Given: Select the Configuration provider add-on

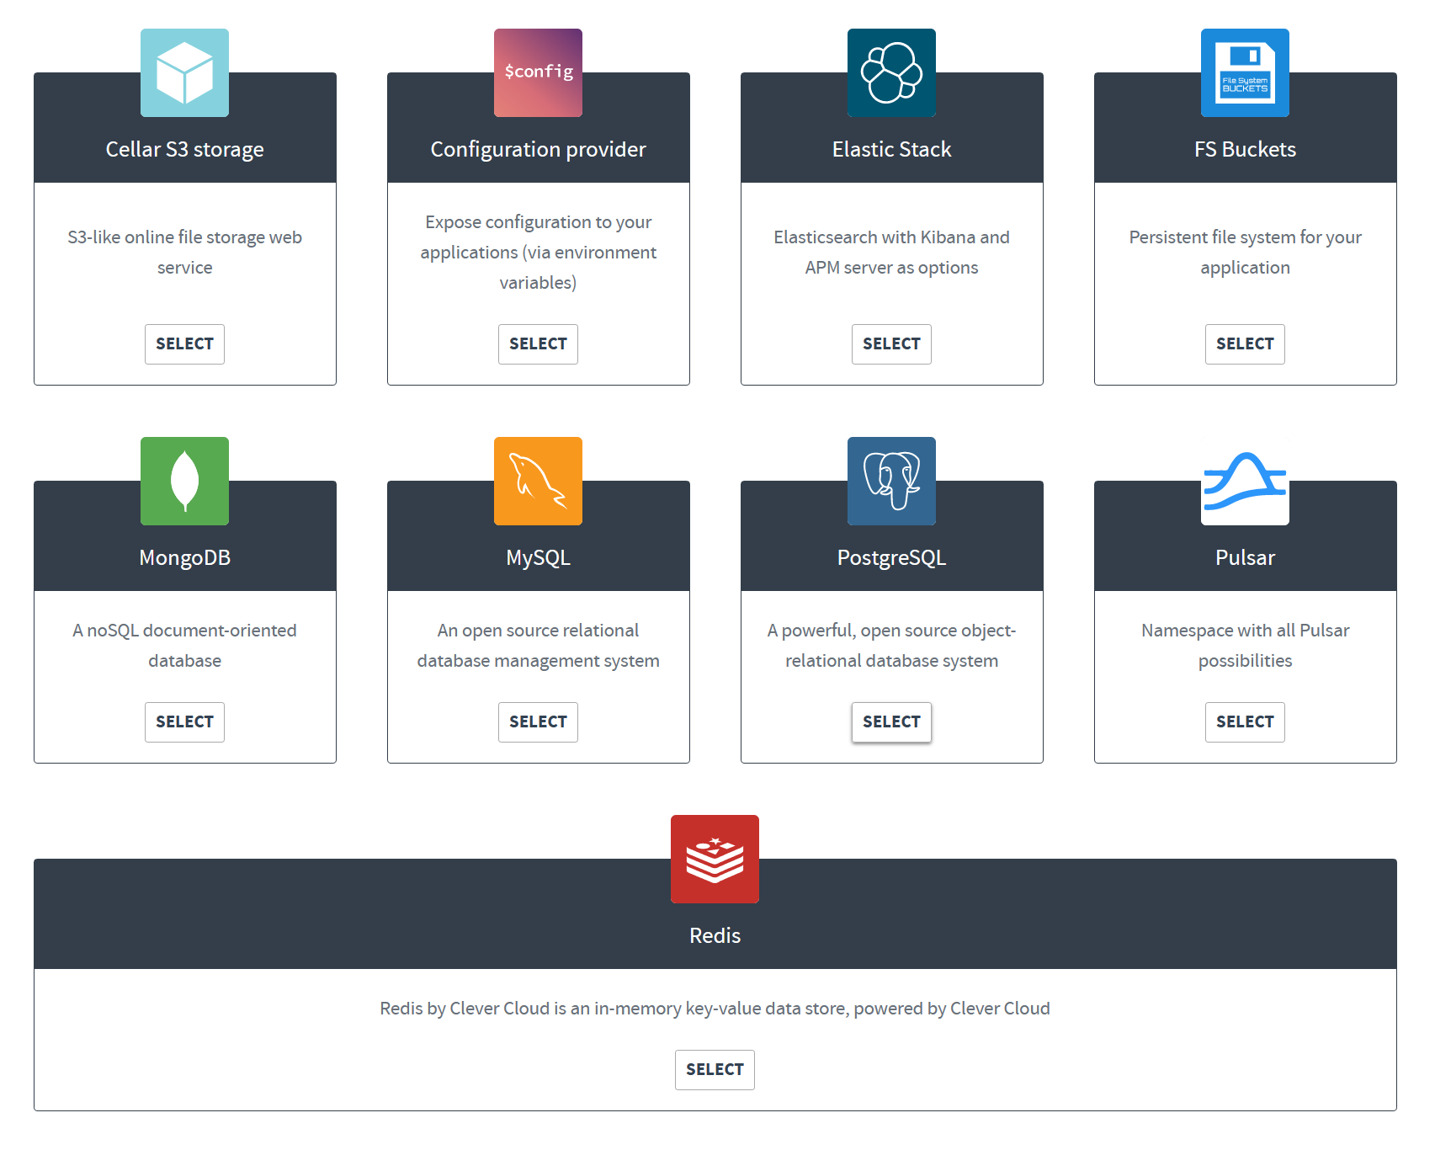Looking at the screenshot, I should pyautogui.click(x=538, y=344).
